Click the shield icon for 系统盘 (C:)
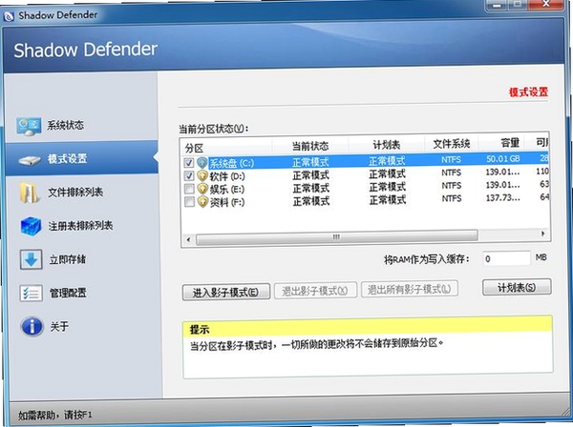 (202, 163)
